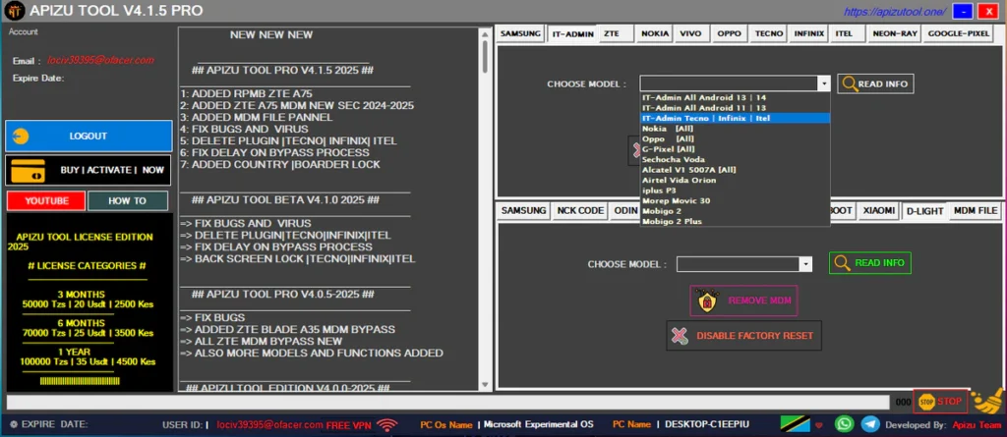Choose IT-Admin All Android 11 | 13 option
Image resolution: width=1007 pixels, height=437 pixels.
[x=735, y=108]
